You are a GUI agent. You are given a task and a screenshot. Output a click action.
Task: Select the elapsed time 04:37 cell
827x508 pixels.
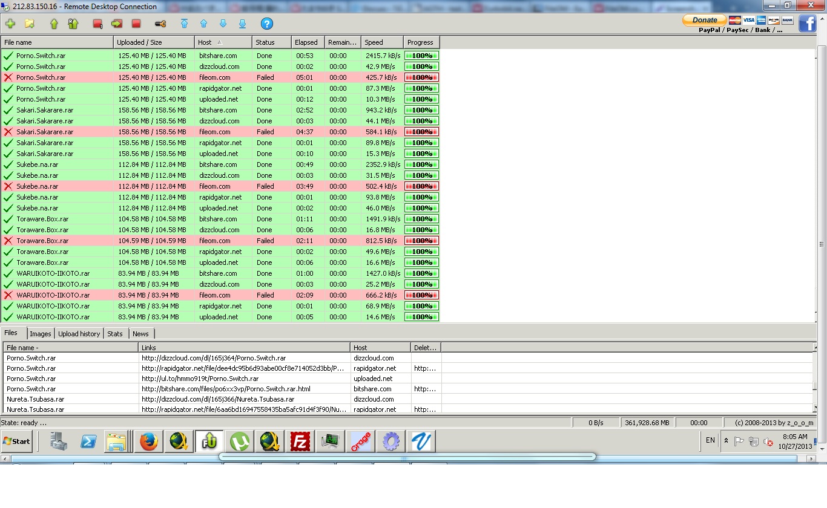point(308,132)
